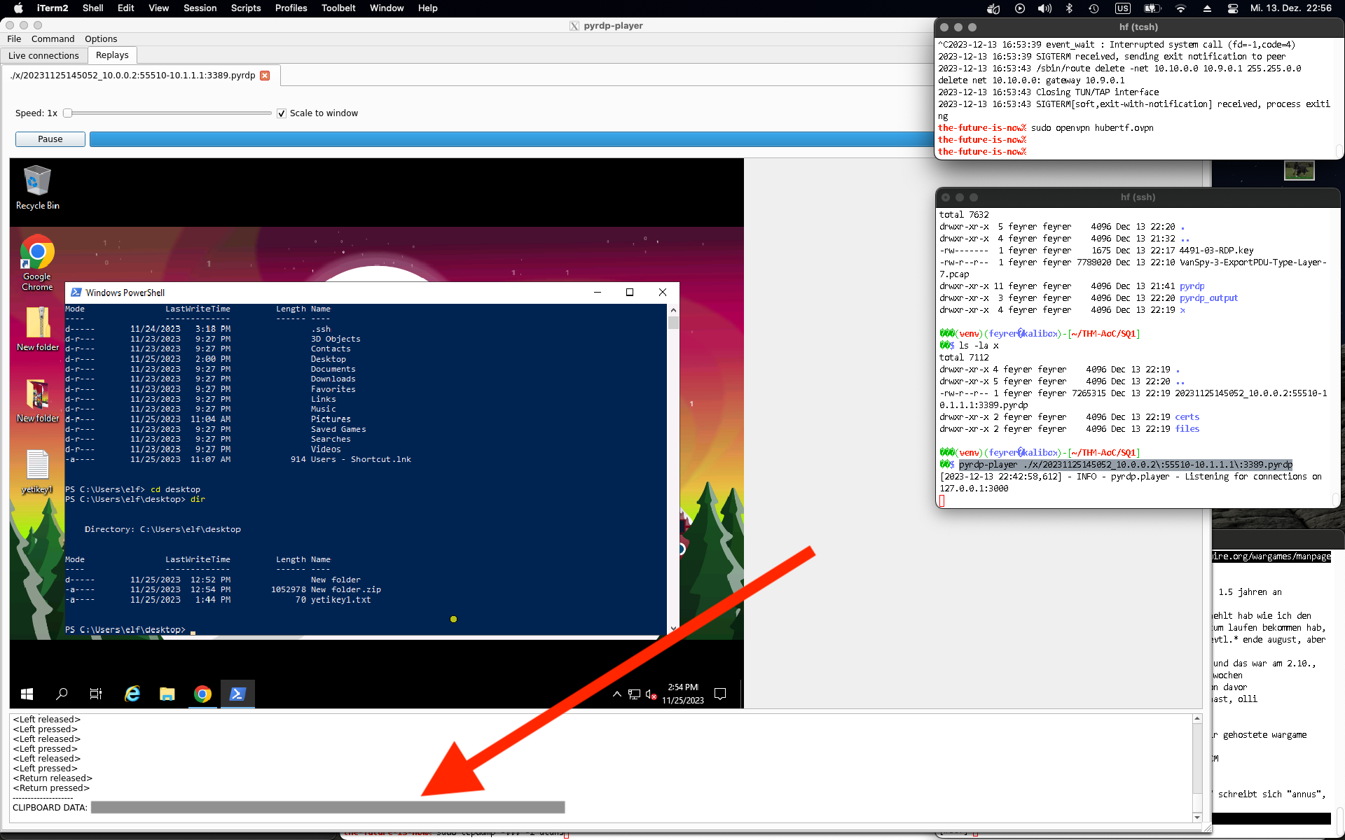Select the New folder zip archive icon
Image resolution: width=1345 pixels, height=840 pixels.
(x=38, y=329)
